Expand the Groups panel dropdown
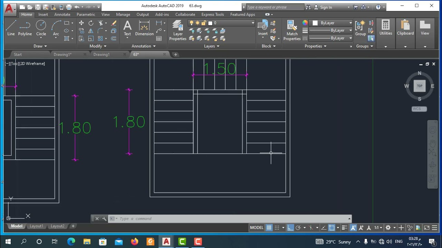This screenshot has width=442, height=248. click(364, 46)
